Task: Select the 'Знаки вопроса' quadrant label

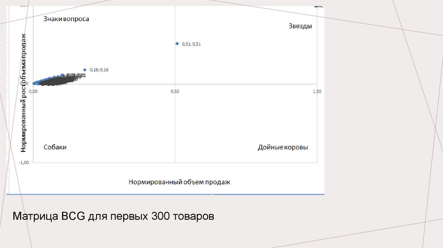Action: [66, 19]
